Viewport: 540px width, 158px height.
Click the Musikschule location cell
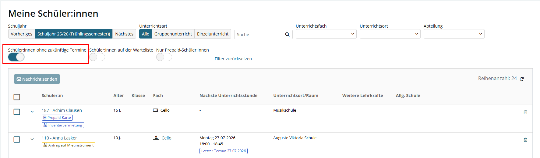click(285, 110)
